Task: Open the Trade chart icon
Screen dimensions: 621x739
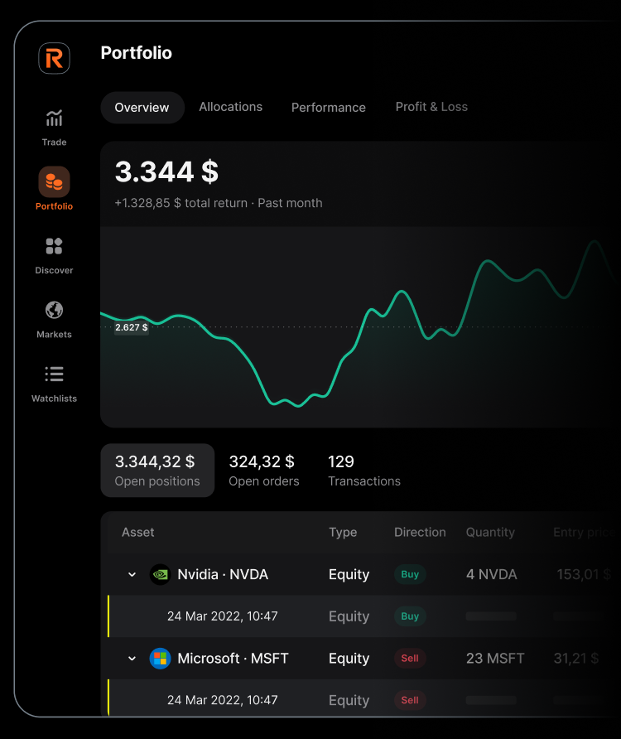Action: pyautogui.click(x=54, y=118)
